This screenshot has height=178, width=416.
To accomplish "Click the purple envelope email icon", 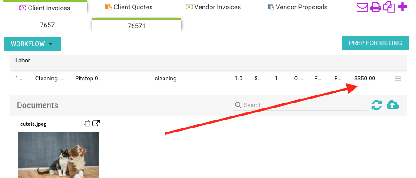I will pyautogui.click(x=362, y=7).
